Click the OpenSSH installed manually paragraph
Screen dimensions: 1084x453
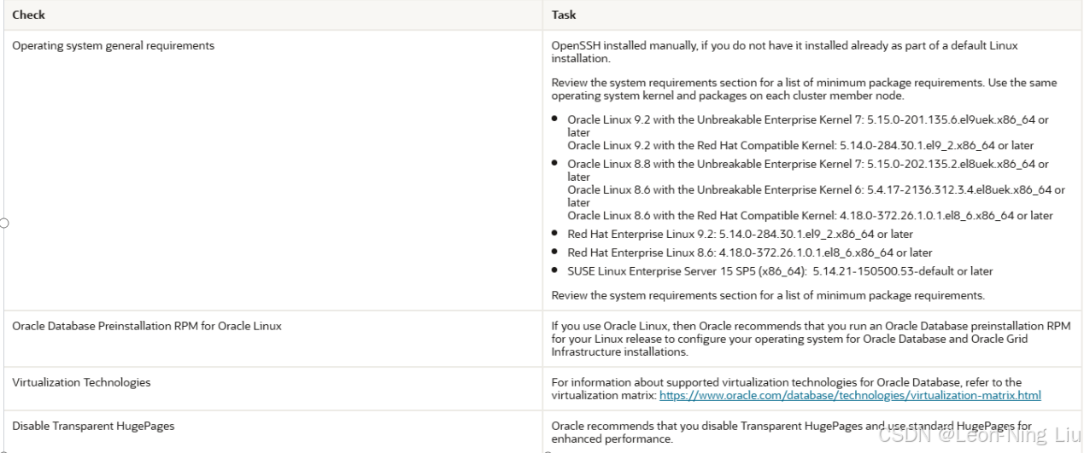point(785,52)
